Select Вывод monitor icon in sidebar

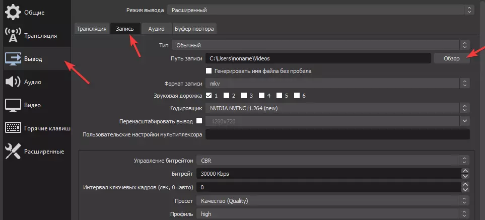tap(13, 59)
